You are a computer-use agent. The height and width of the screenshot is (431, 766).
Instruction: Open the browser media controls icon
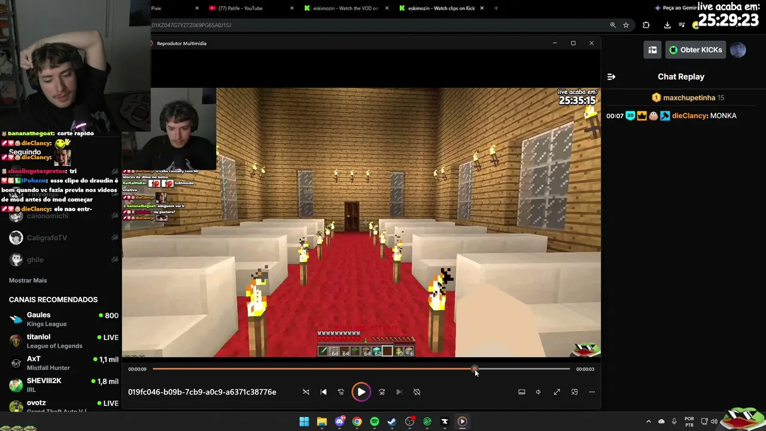point(682,25)
